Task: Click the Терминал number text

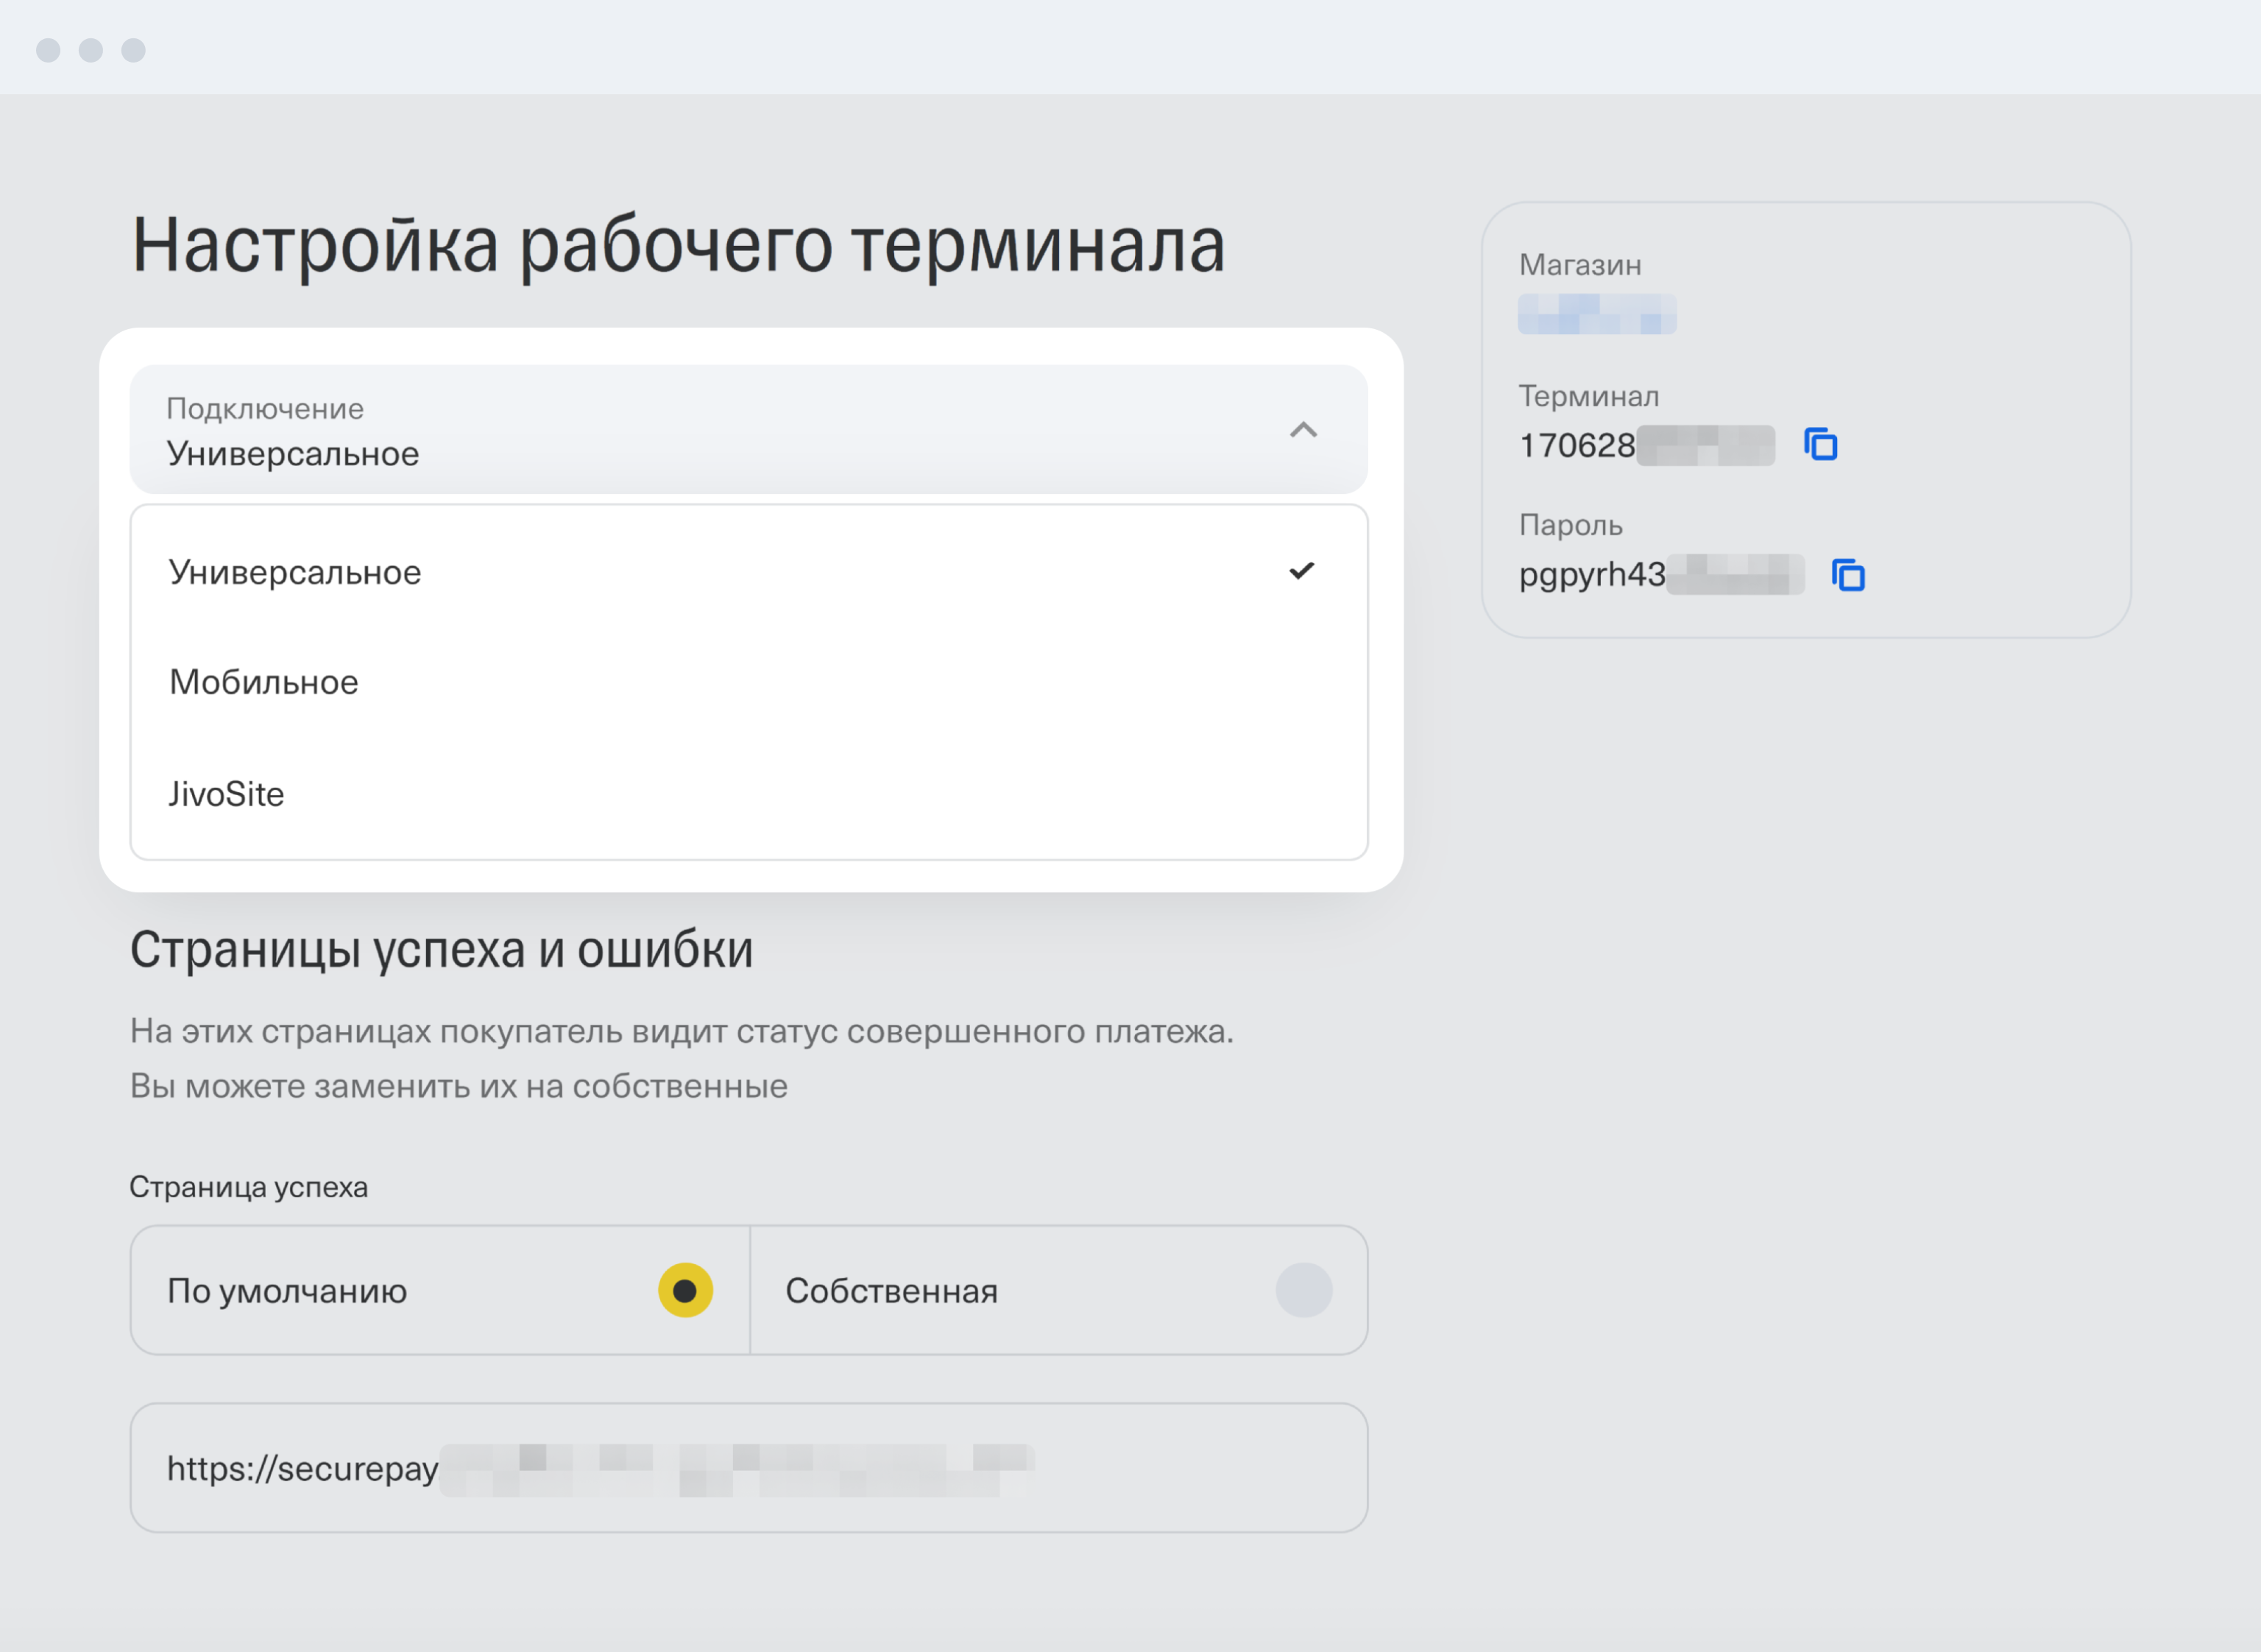Action: click(x=1577, y=445)
